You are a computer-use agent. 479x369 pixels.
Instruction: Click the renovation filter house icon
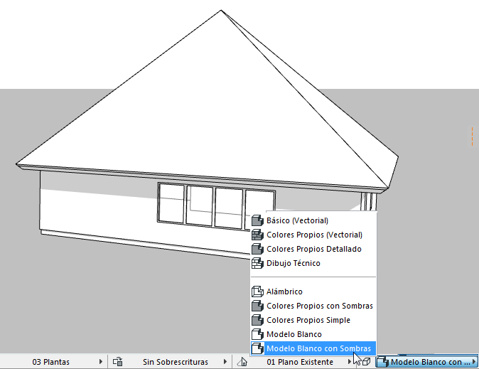tap(242, 362)
